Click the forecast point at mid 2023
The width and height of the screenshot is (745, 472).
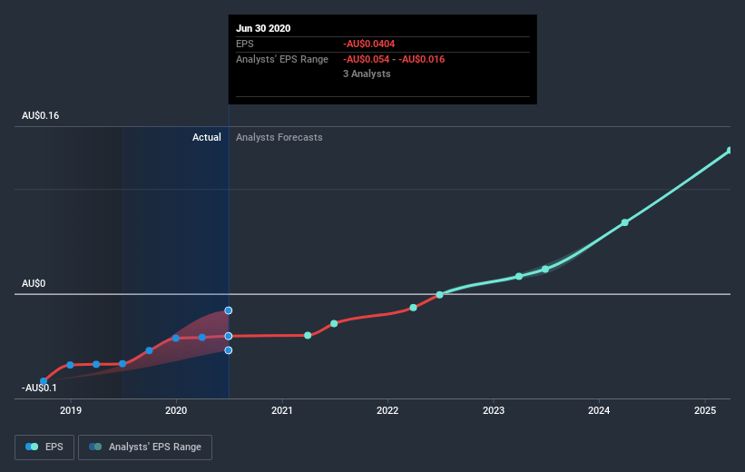pos(545,270)
